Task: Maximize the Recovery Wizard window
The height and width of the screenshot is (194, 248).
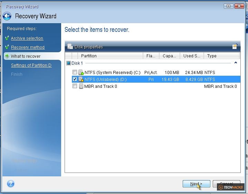Action: 229,6
